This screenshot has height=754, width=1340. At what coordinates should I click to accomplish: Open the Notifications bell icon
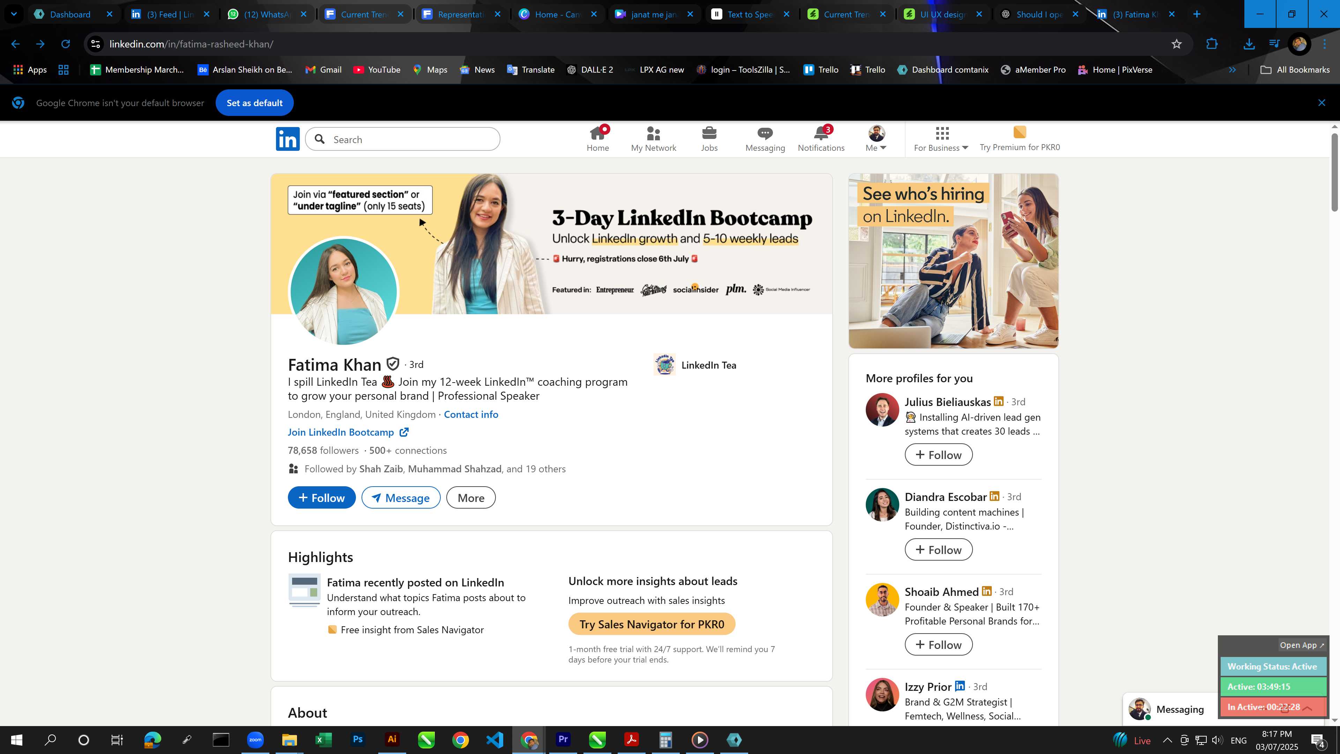[x=821, y=139]
